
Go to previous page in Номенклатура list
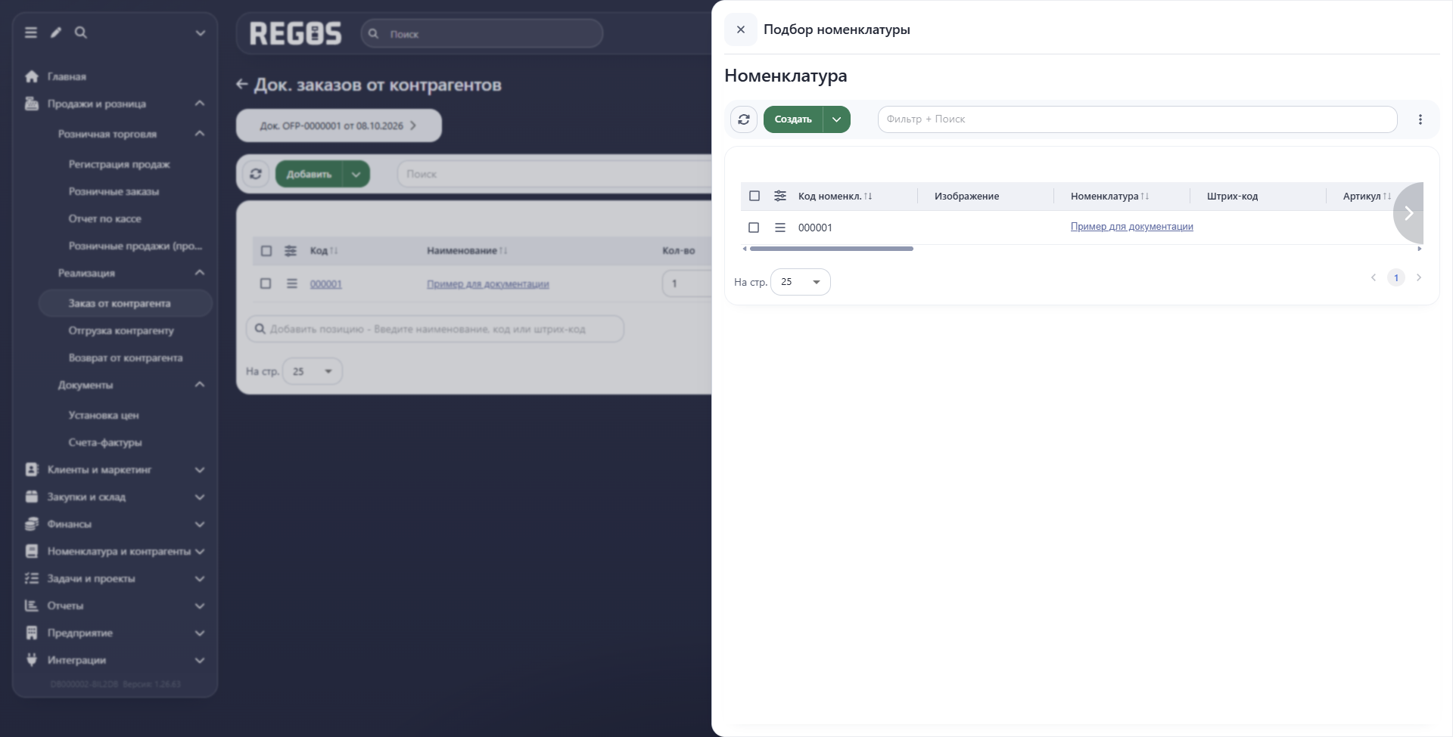click(1374, 277)
